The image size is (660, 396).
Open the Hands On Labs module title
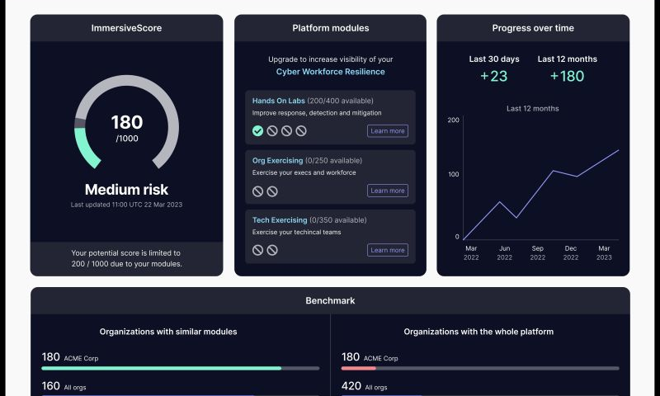click(x=279, y=101)
